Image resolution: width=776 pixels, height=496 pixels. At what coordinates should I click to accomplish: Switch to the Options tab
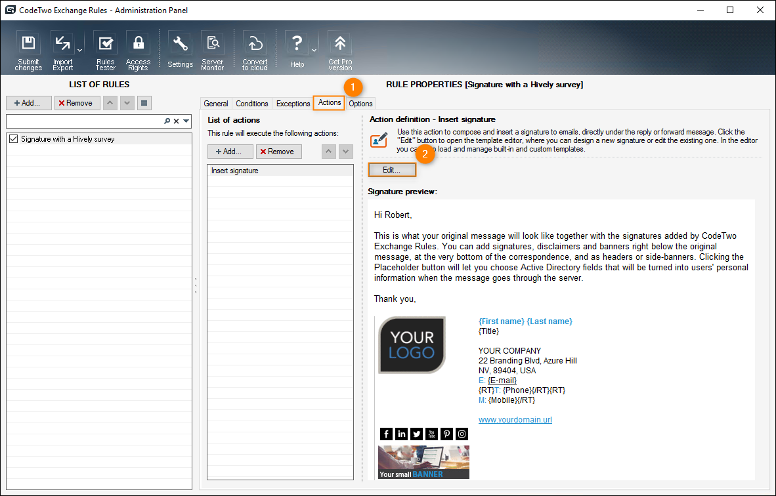[360, 104]
